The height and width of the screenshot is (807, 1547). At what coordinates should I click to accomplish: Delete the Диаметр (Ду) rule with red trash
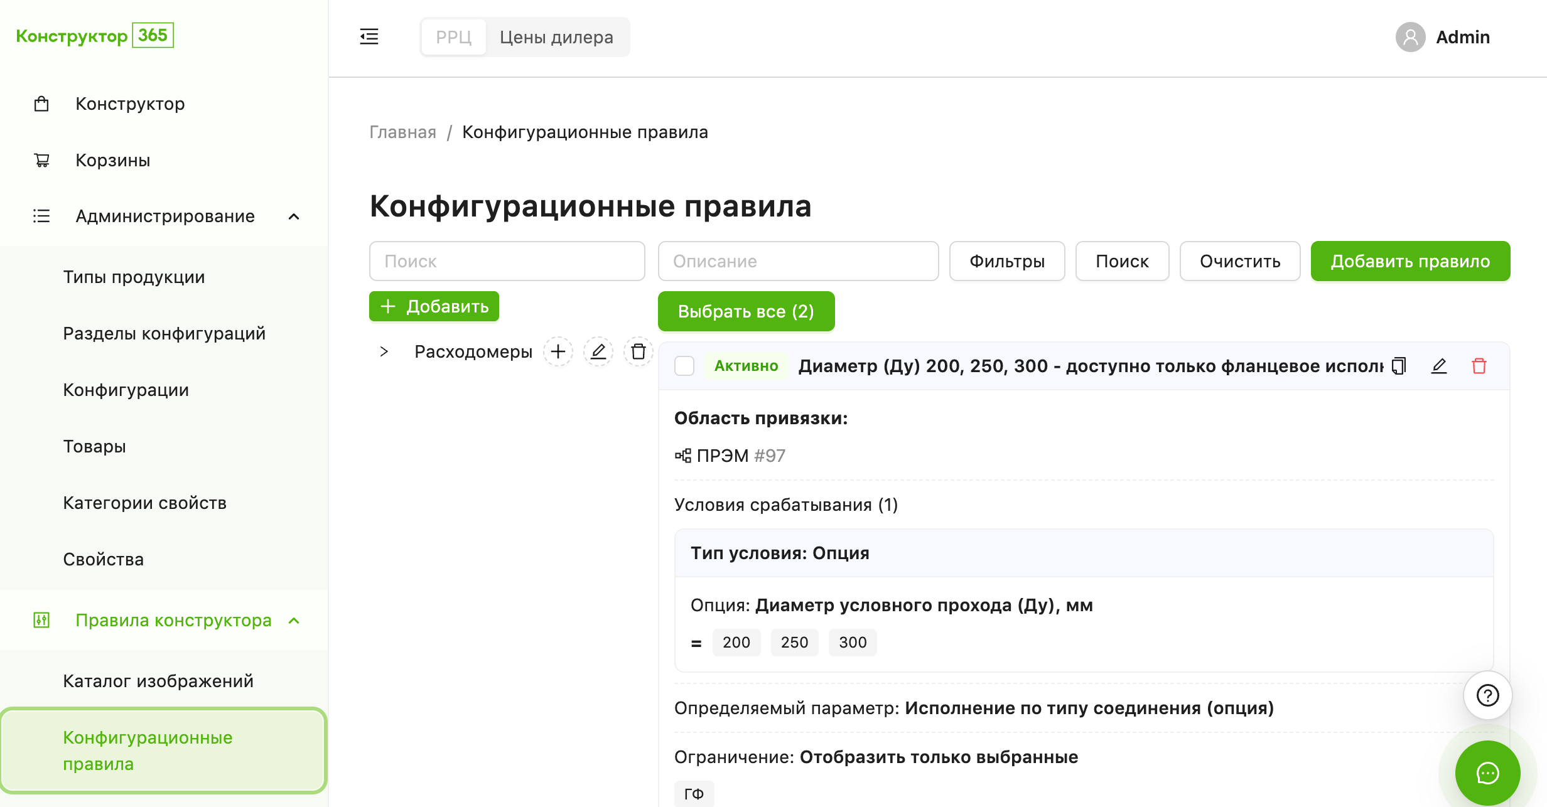[x=1479, y=366]
